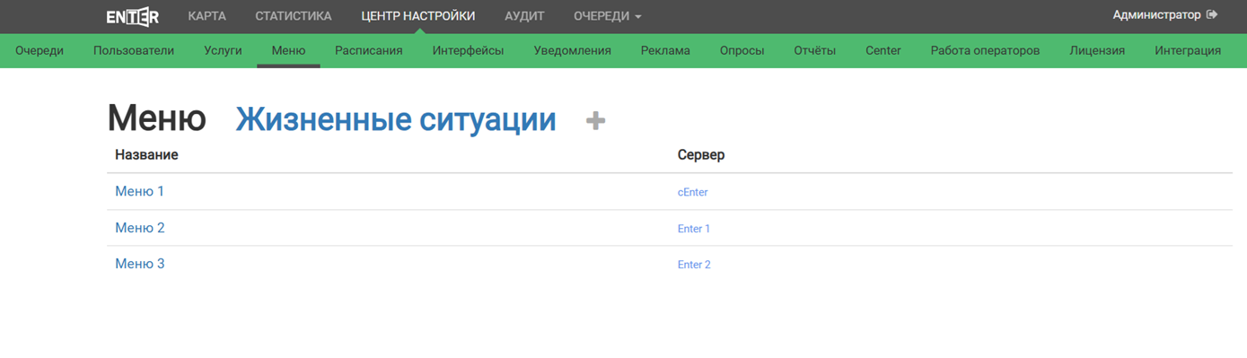
Task: Open the Лицензия tab
Action: coord(1097,50)
